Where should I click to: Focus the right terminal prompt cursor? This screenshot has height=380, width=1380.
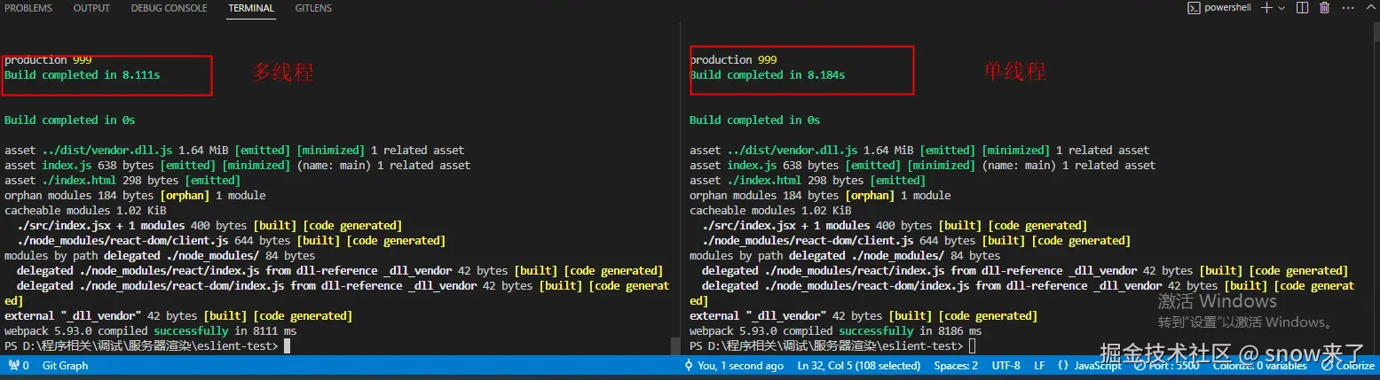tap(973, 345)
